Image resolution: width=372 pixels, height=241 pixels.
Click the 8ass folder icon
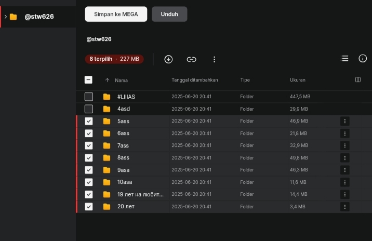point(107,158)
